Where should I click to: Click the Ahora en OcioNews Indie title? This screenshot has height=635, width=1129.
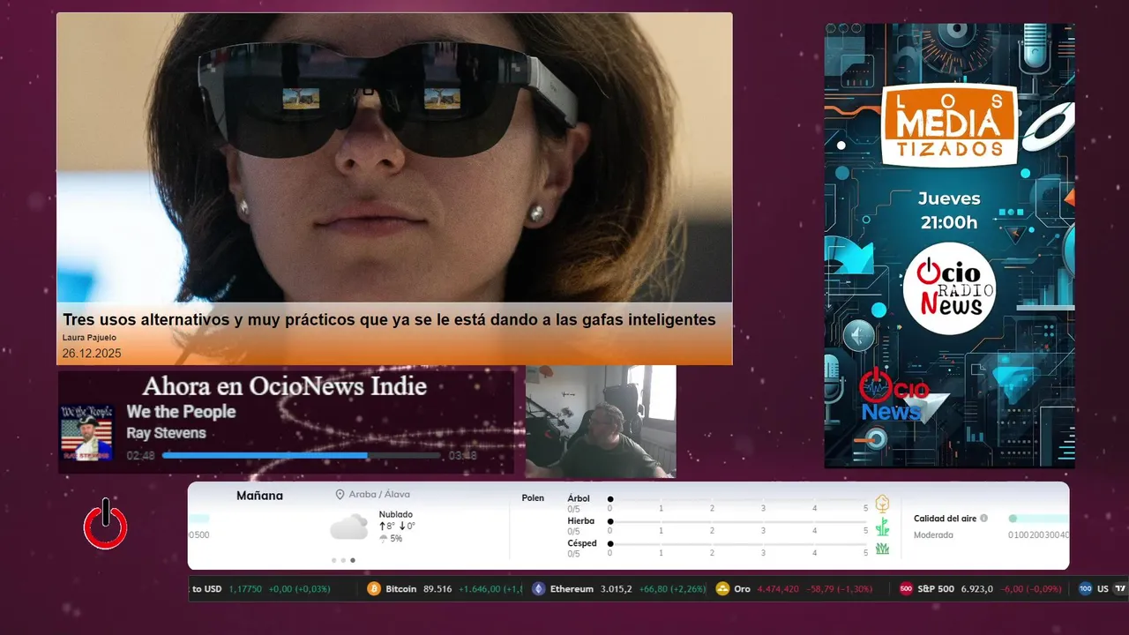pyautogui.click(x=284, y=386)
